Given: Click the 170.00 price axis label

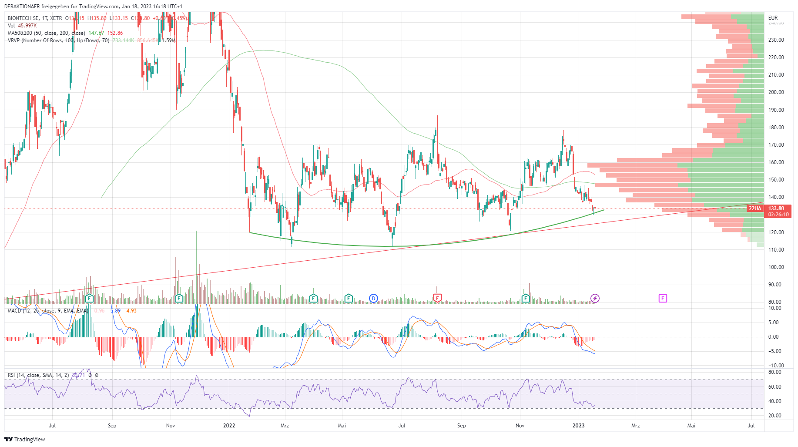Looking at the screenshot, I should (x=776, y=145).
